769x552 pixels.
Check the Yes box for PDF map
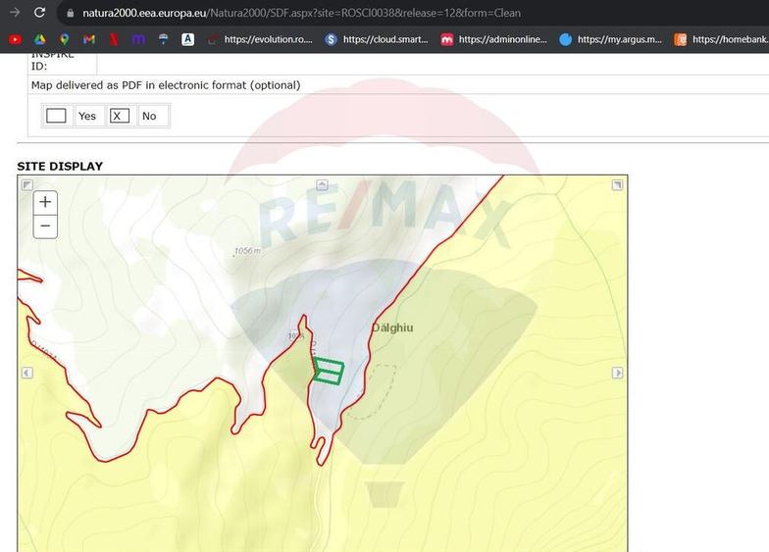(57, 116)
